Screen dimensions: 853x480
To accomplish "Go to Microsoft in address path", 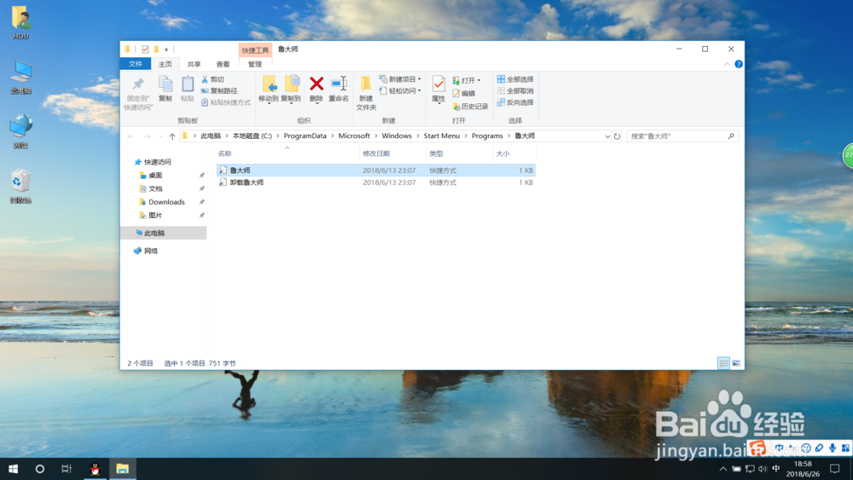I will click(354, 136).
